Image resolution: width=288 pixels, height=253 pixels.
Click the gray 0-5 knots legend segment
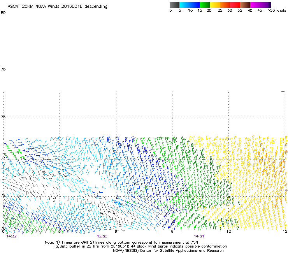(x=174, y=5)
